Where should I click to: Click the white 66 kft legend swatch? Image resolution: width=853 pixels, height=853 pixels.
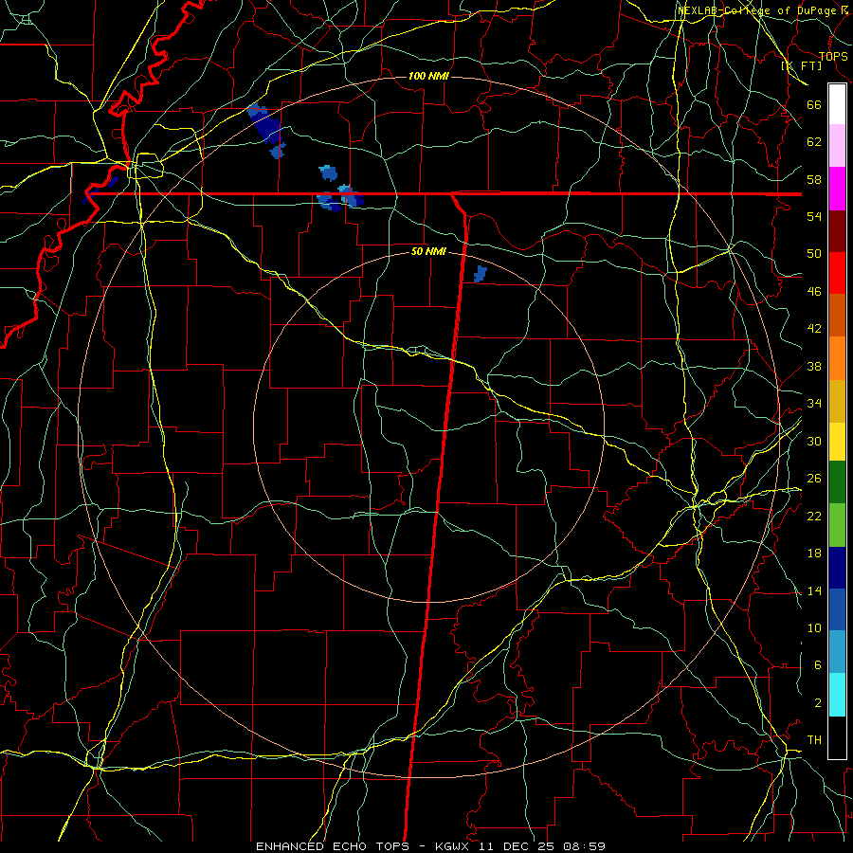837,104
